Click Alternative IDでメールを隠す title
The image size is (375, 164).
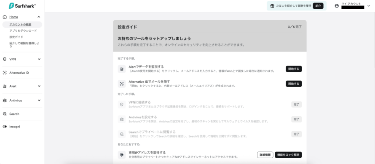tap(149, 81)
